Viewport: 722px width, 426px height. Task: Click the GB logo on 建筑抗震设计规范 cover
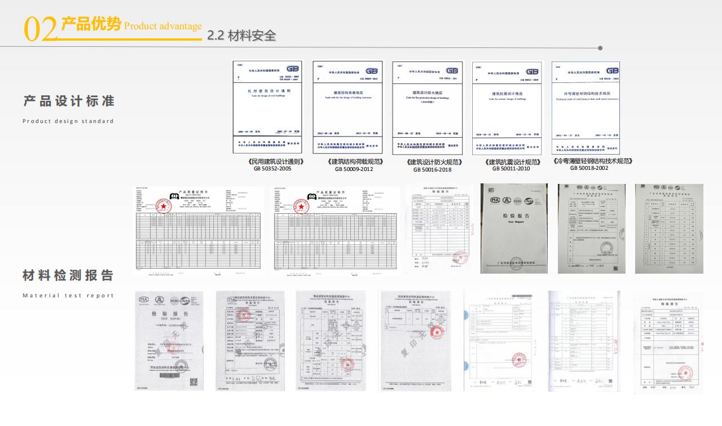click(x=532, y=71)
